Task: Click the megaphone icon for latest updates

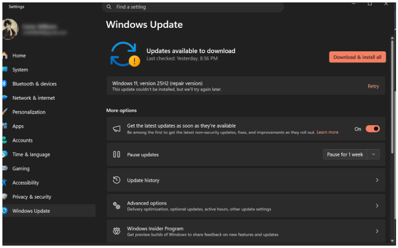Action: (117, 129)
